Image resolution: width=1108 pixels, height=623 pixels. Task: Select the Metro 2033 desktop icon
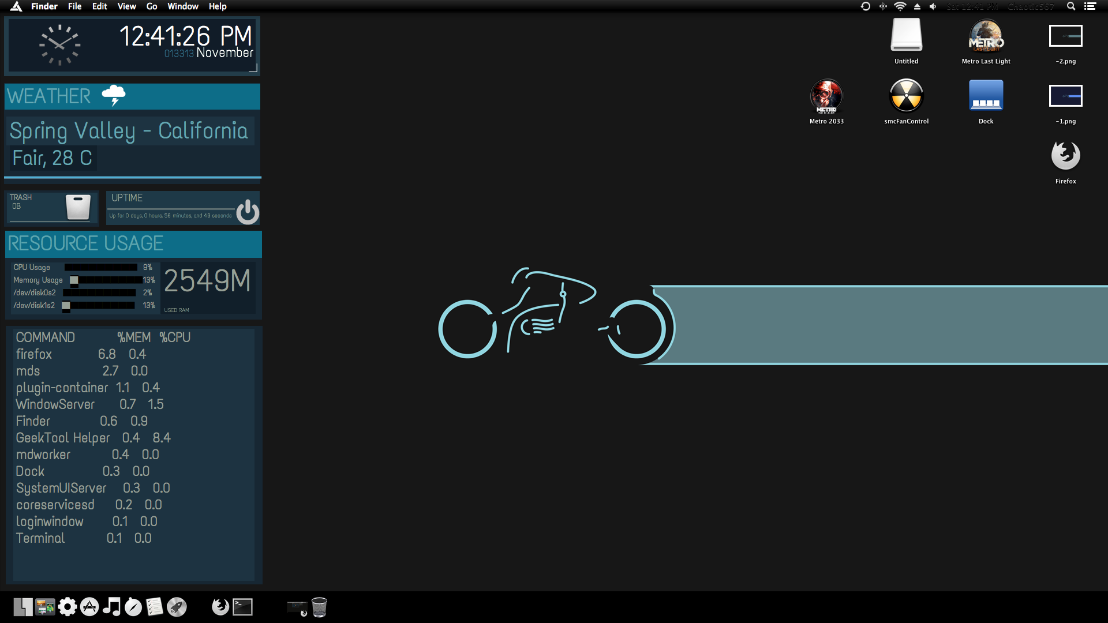click(x=827, y=96)
